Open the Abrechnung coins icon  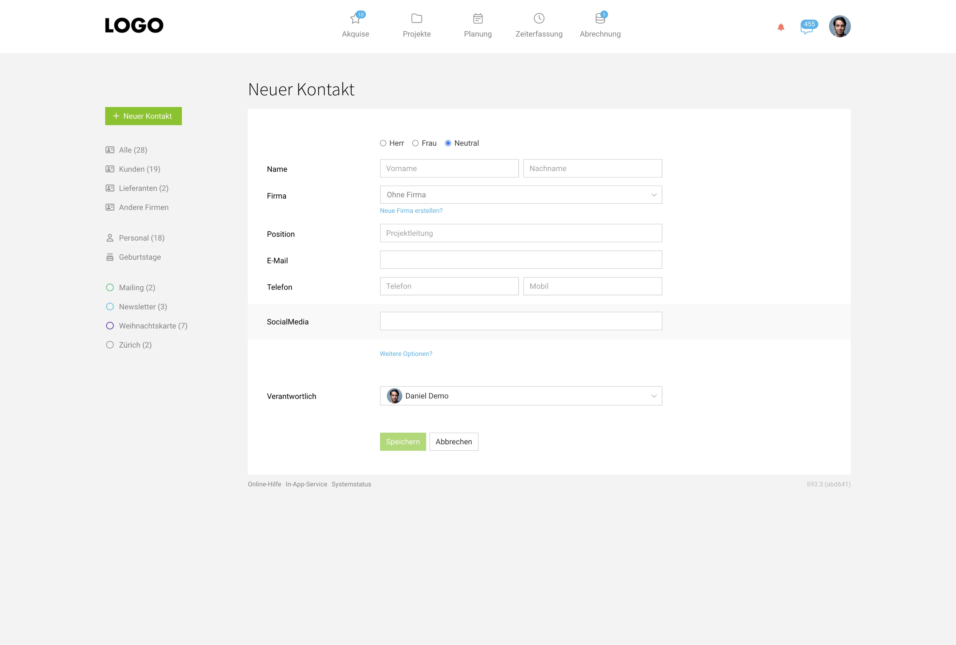point(600,19)
